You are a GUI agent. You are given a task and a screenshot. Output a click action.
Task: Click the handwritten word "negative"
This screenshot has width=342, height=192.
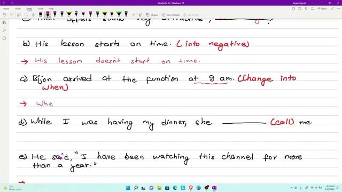tap(229, 44)
